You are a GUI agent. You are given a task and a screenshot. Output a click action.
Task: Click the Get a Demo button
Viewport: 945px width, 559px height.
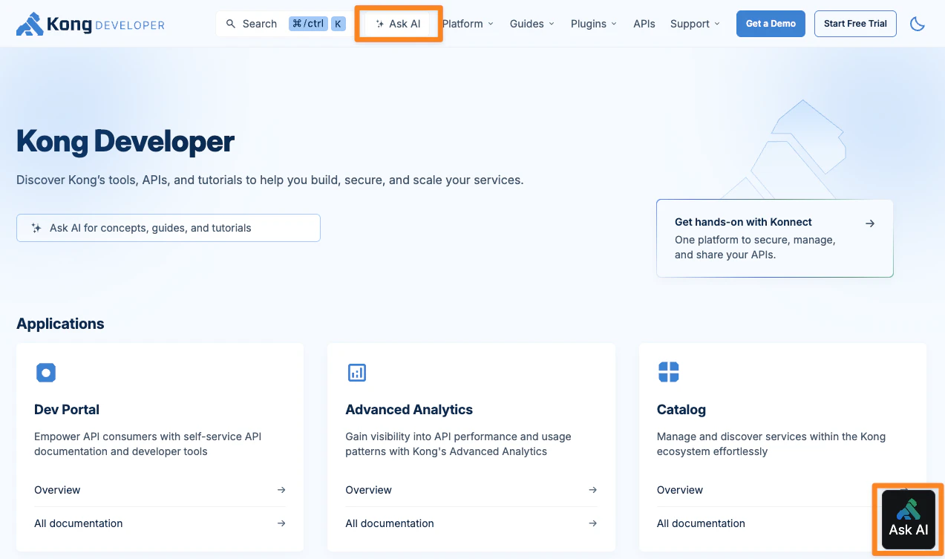click(771, 24)
